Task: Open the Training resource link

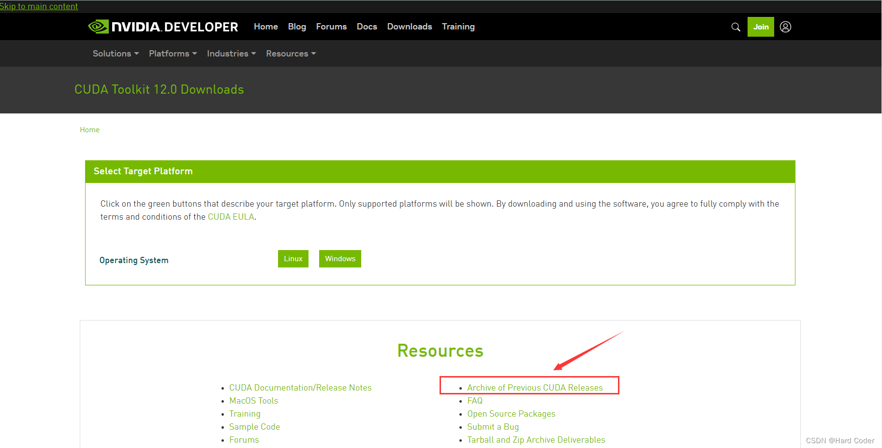Action: (x=245, y=414)
